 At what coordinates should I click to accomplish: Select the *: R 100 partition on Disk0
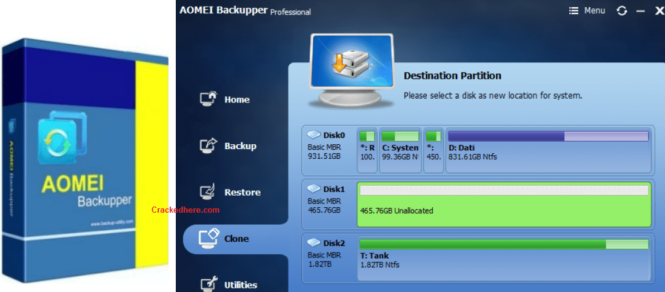pos(367,150)
